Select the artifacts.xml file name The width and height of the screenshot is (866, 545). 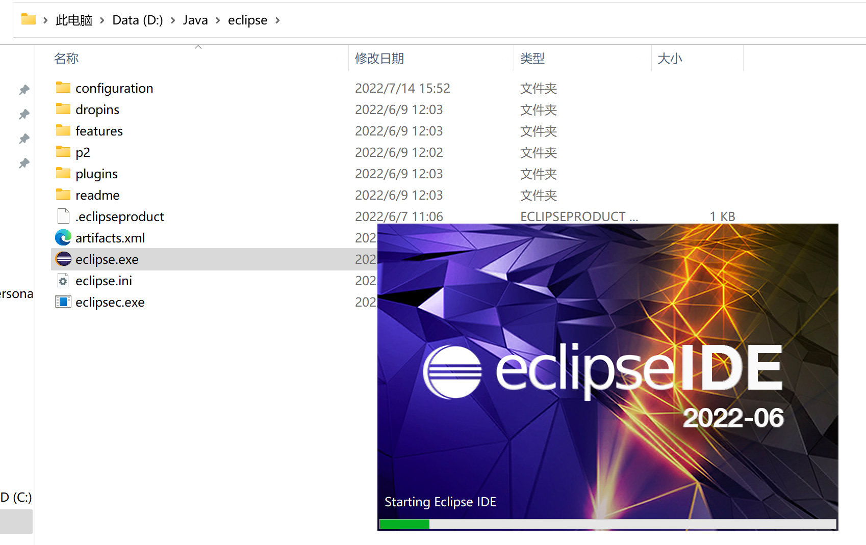(110, 238)
